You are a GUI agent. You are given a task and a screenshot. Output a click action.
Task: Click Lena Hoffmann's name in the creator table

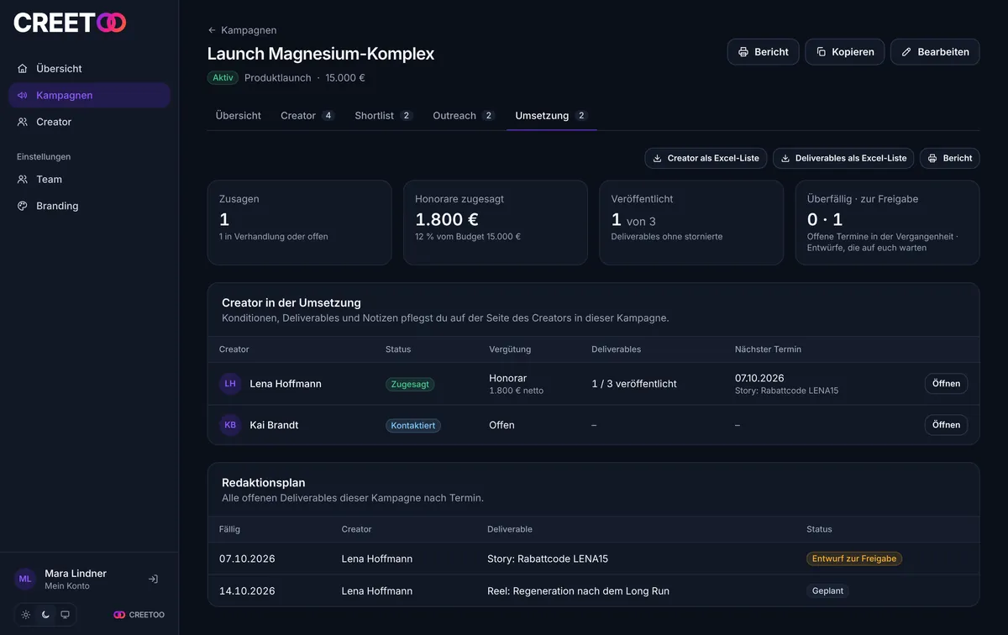(x=286, y=384)
